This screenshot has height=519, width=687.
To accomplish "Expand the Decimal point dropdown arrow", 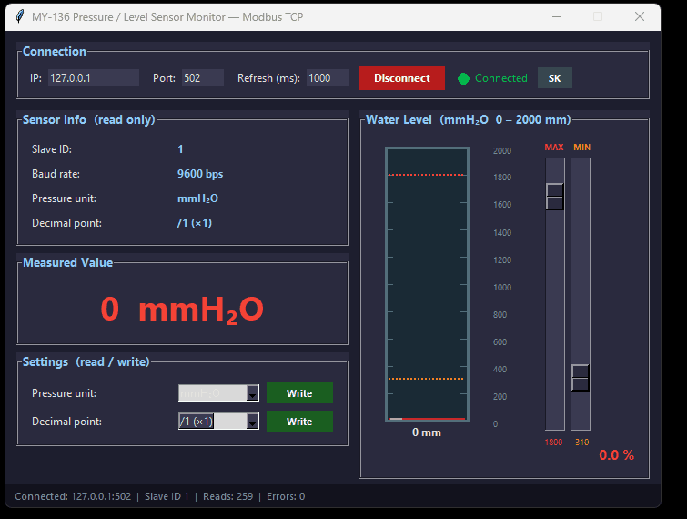I will tap(252, 422).
